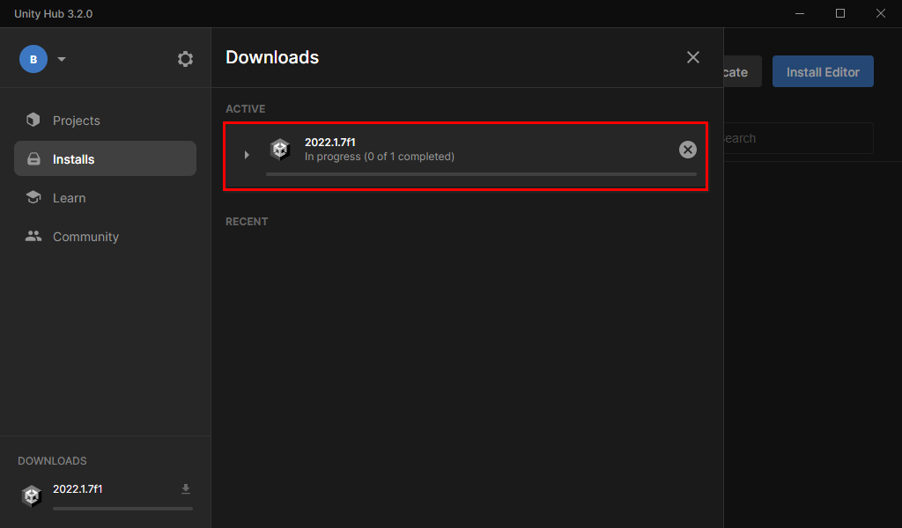
Task: Click the sidebar download arrow icon
Action: (x=186, y=489)
